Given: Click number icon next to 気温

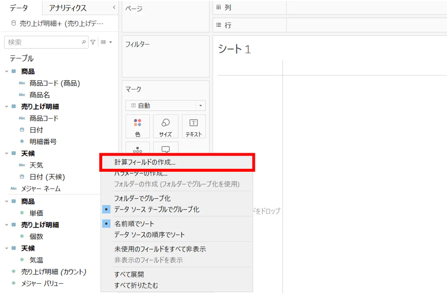Looking at the screenshot, I should coord(22,260).
